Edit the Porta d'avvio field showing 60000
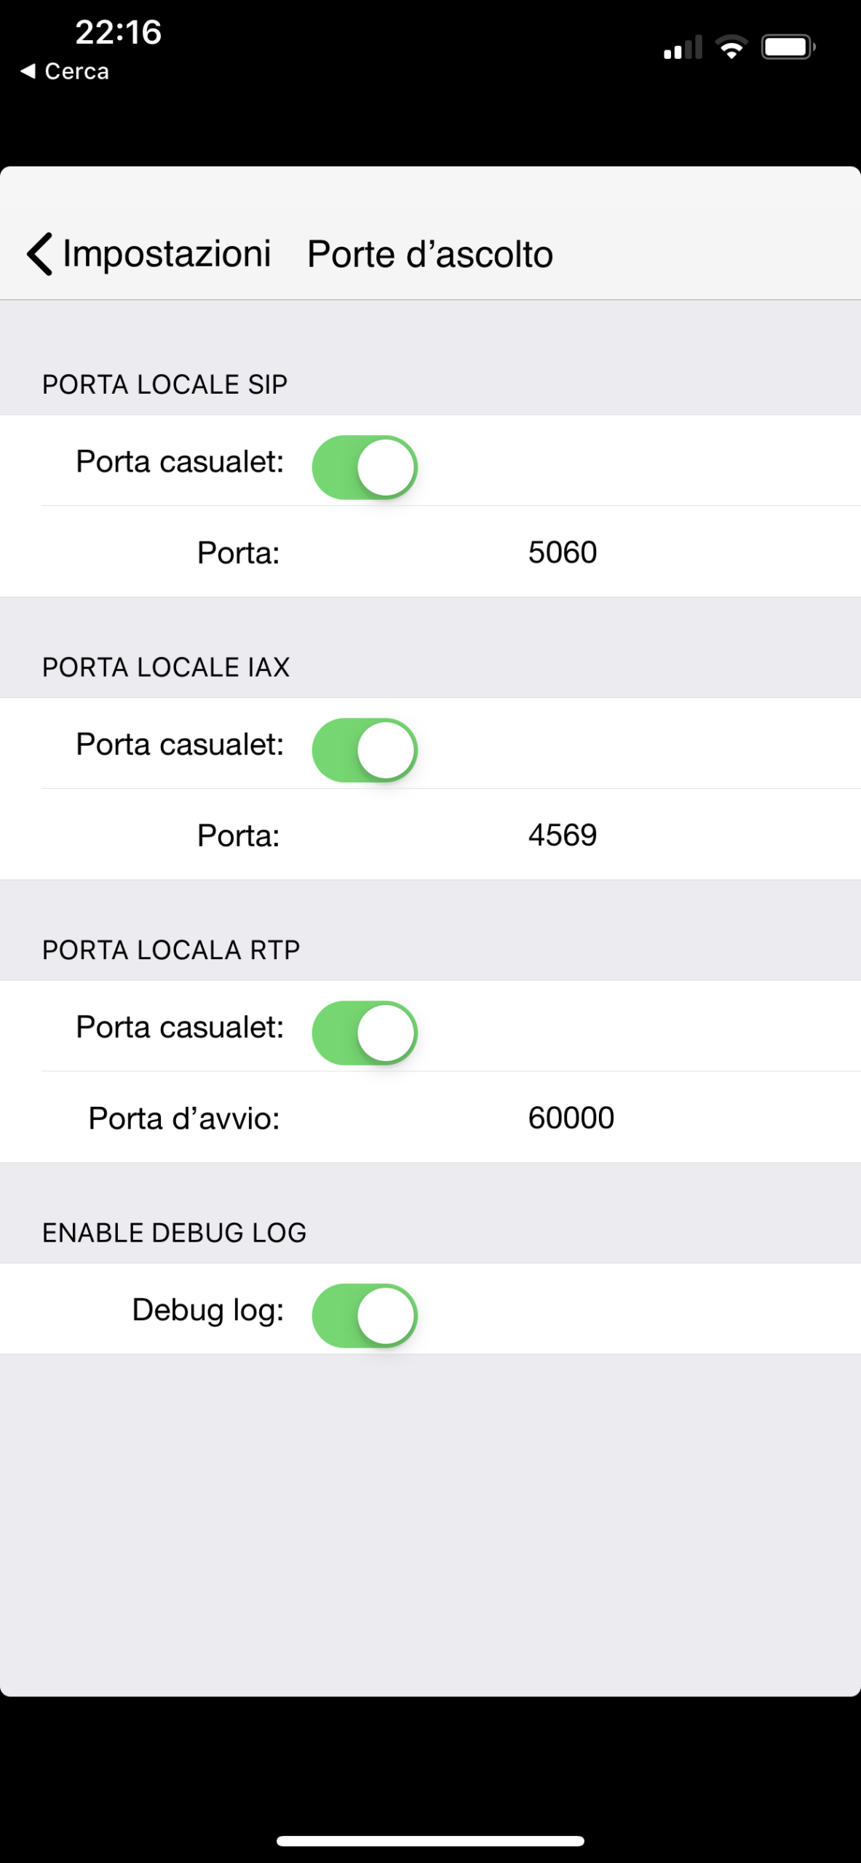 click(571, 1118)
